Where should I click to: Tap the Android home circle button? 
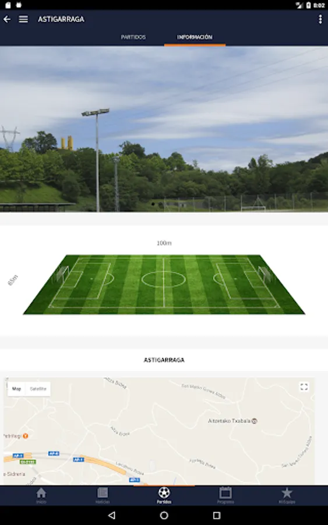point(164,515)
